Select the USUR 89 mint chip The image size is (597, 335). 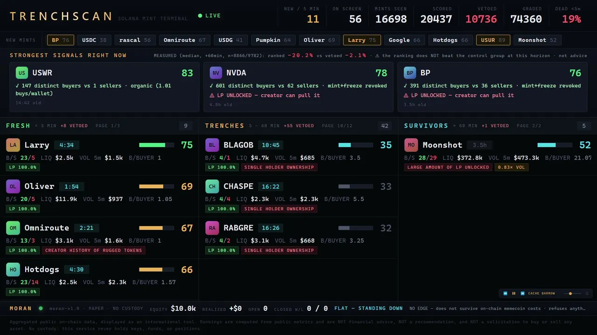[x=493, y=40]
